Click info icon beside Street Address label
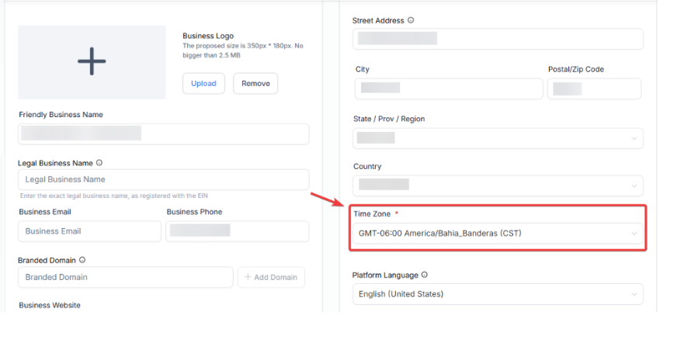Screen dimensions: 681x353 point(411,20)
